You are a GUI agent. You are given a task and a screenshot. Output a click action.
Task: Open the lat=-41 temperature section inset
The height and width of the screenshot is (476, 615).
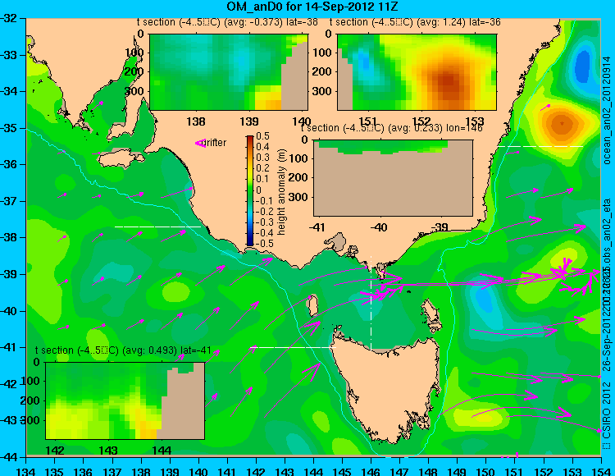[125, 400]
